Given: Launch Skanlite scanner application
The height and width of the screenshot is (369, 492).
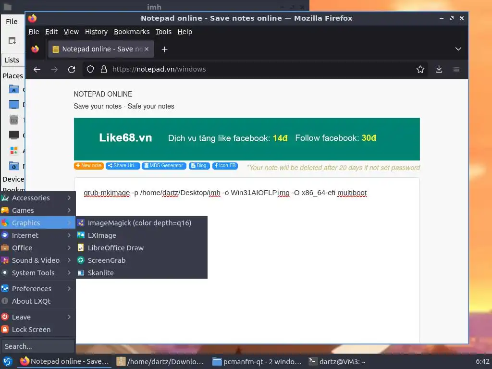Looking at the screenshot, I should (x=142, y=273).
